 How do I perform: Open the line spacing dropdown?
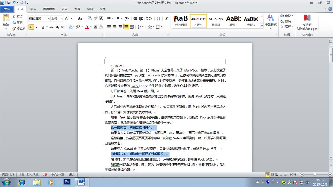pyautogui.click(x=141, y=27)
